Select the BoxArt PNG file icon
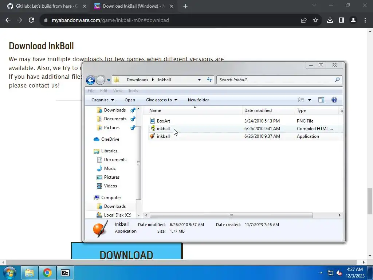The width and height of the screenshot is (373, 280). [x=153, y=121]
